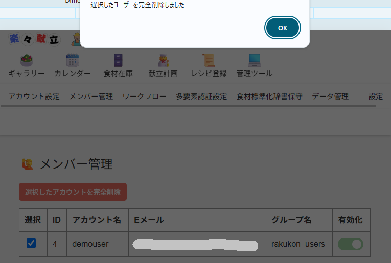This screenshot has width=391, height=263.
Task: Open the ギャラリー salad bowl icon
Action: pyautogui.click(x=27, y=60)
